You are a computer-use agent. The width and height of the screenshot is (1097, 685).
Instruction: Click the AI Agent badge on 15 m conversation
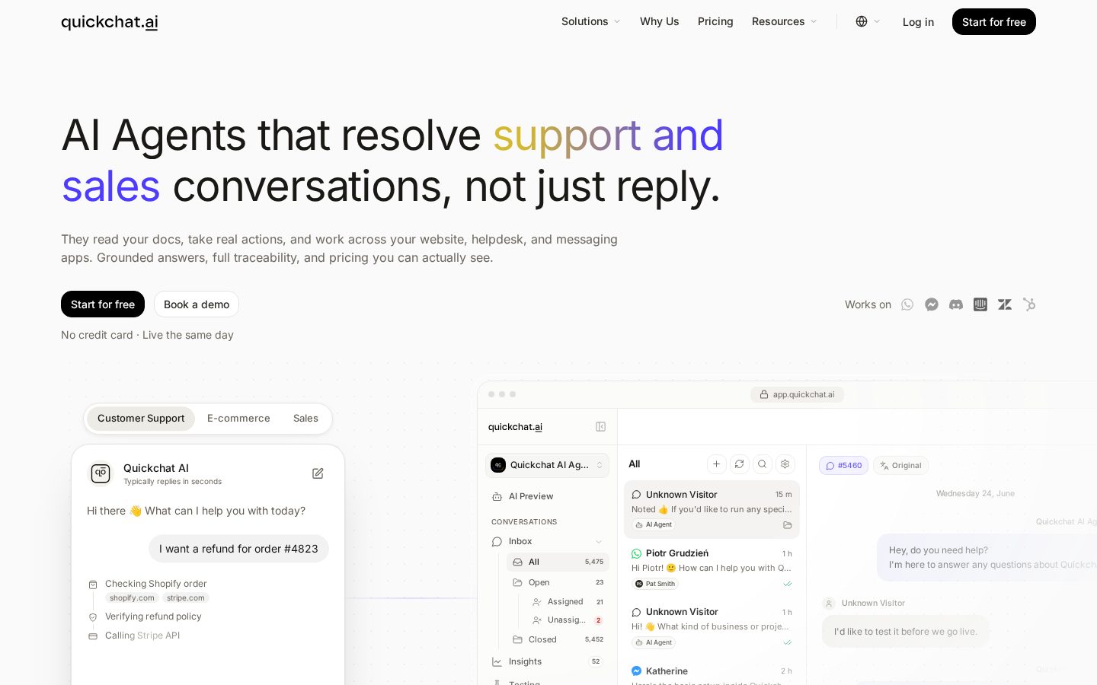tap(654, 525)
